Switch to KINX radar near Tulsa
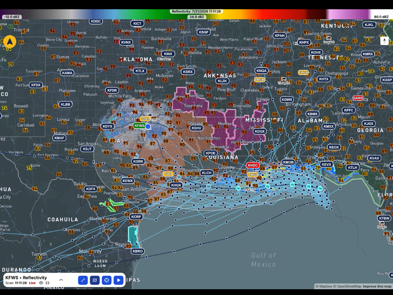Screen dimensions: 393x295 coord(168,54)
